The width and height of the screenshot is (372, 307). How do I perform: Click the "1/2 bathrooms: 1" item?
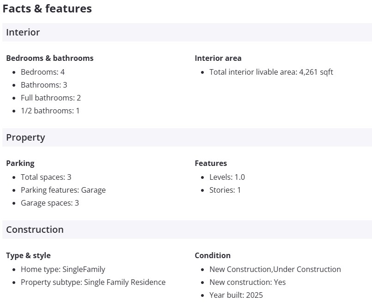50,111
